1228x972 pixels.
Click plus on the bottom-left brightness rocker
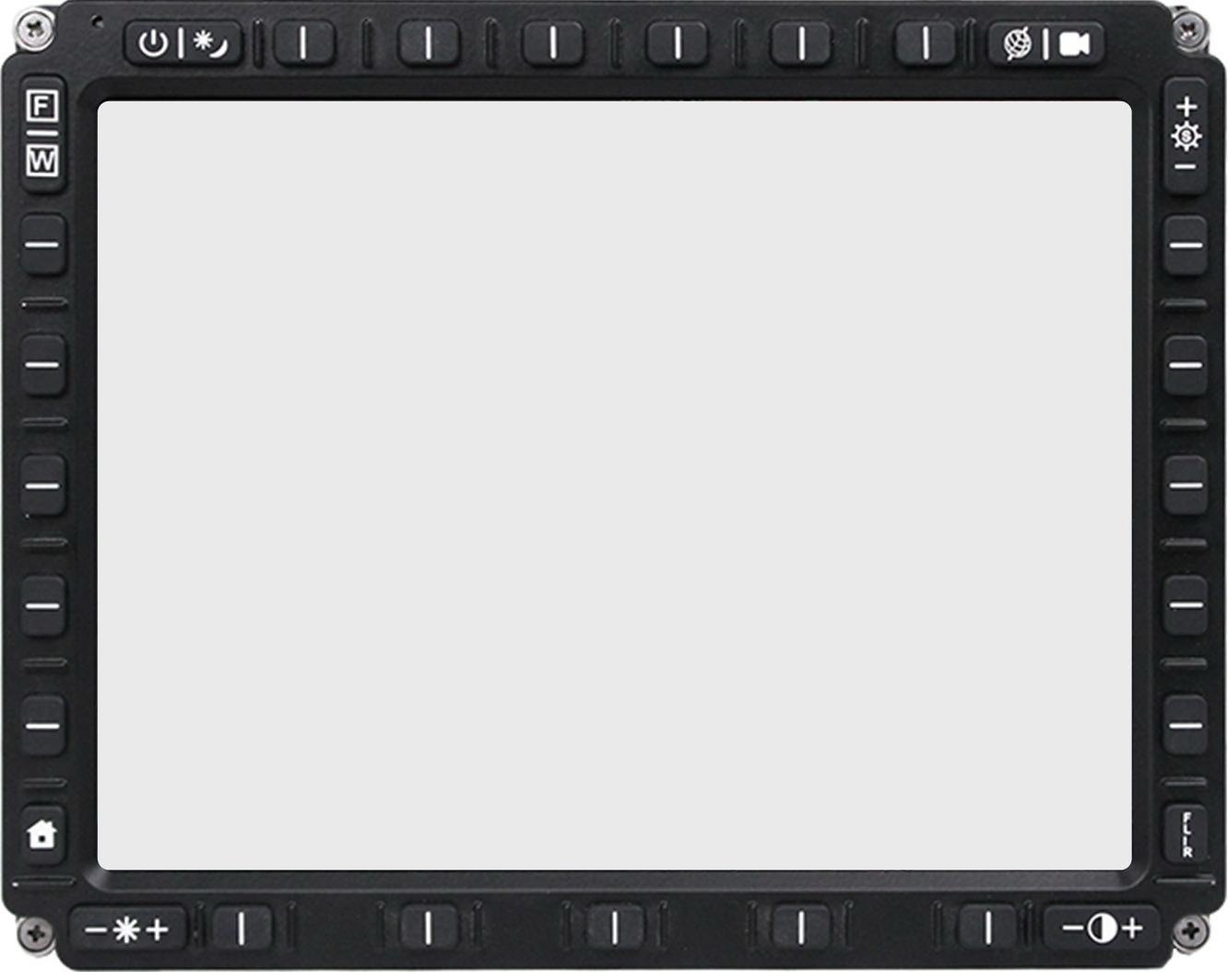(x=158, y=929)
